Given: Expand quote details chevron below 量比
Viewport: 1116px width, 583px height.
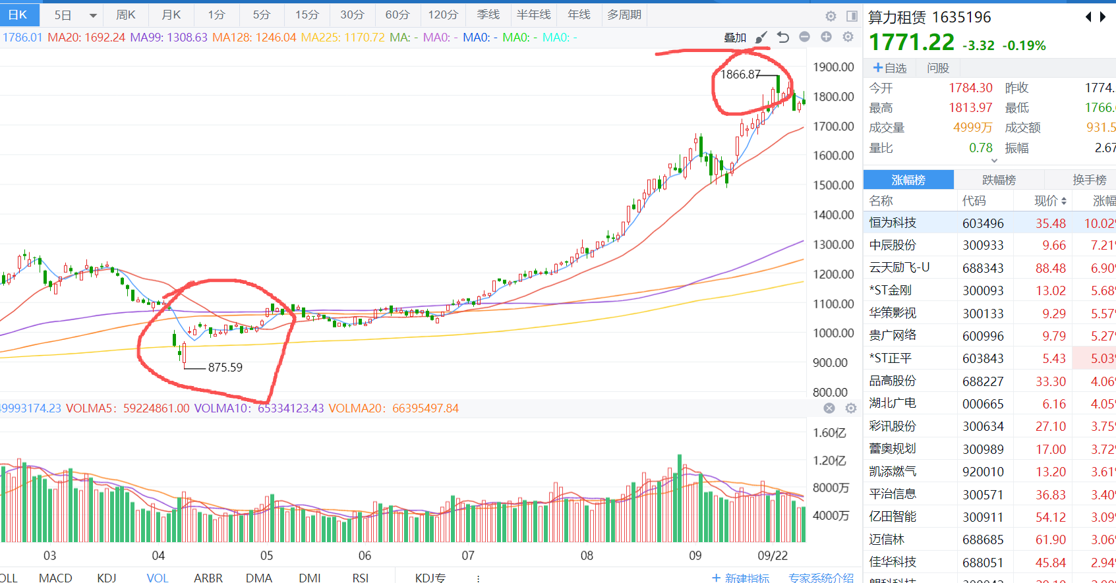Looking at the screenshot, I should [994, 160].
